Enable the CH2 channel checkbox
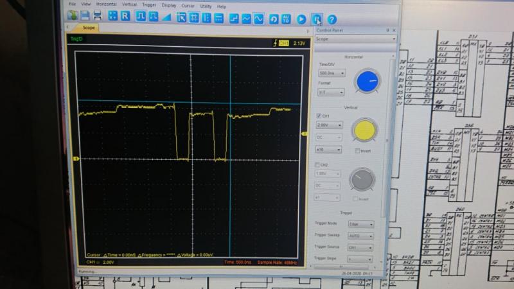The height and width of the screenshot is (289, 514). tap(319, 165)
